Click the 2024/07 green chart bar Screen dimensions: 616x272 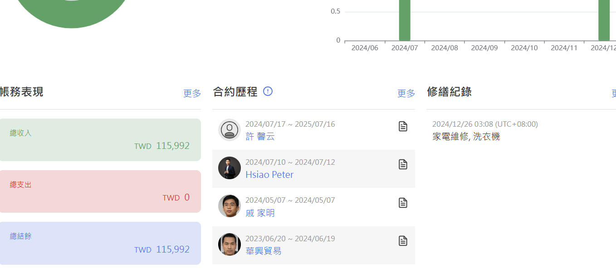[405, 20]
